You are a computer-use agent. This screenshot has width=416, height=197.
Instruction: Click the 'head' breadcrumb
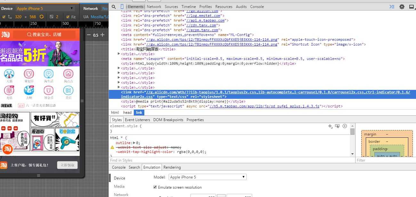tap(127, 113)
